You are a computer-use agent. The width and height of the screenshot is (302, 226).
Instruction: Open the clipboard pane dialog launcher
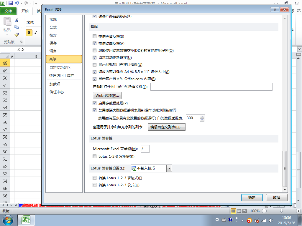21,42
